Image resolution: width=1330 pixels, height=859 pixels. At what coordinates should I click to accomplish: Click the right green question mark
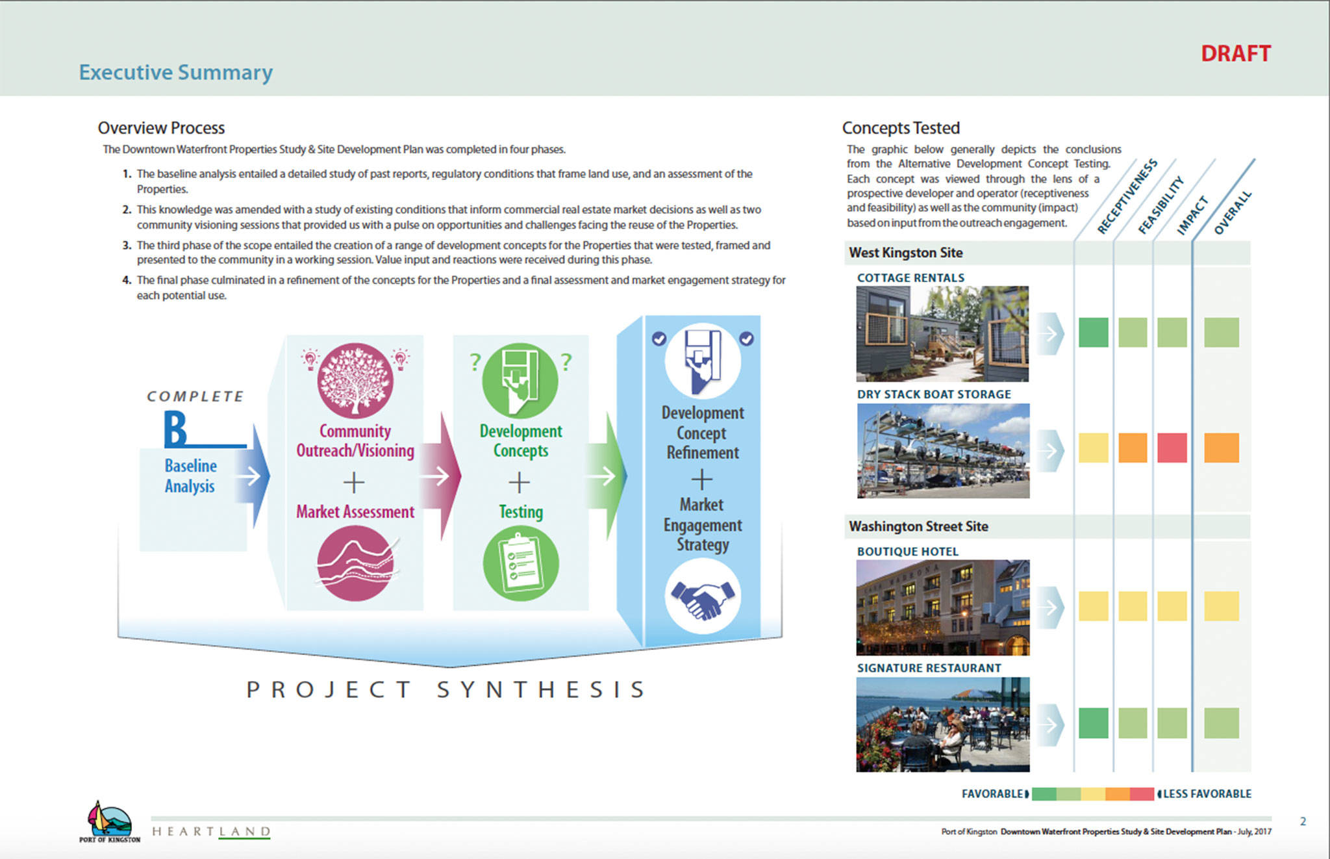click(x=566, y=362)
